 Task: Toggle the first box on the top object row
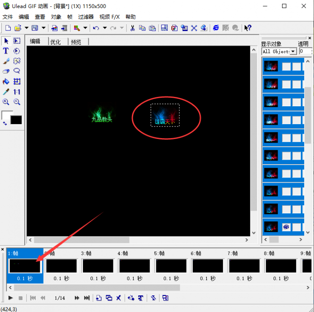pyautogui.click(x=286, y=66)
